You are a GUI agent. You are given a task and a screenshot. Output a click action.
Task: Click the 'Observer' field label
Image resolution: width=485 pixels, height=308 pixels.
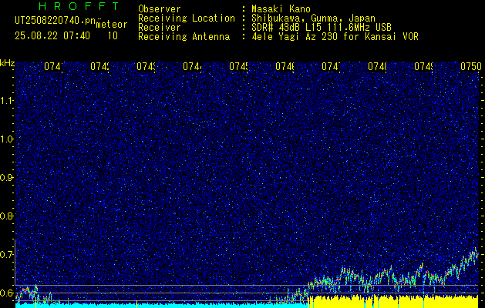[160, 8]
